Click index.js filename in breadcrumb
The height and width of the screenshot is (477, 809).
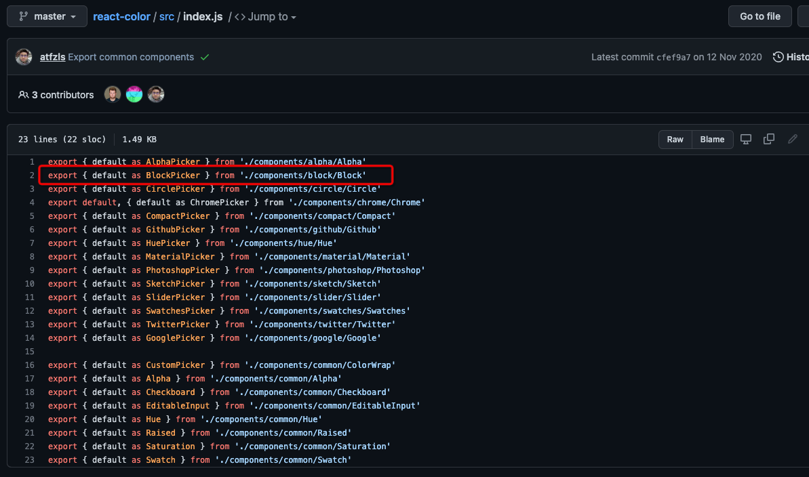coord(203,16)
